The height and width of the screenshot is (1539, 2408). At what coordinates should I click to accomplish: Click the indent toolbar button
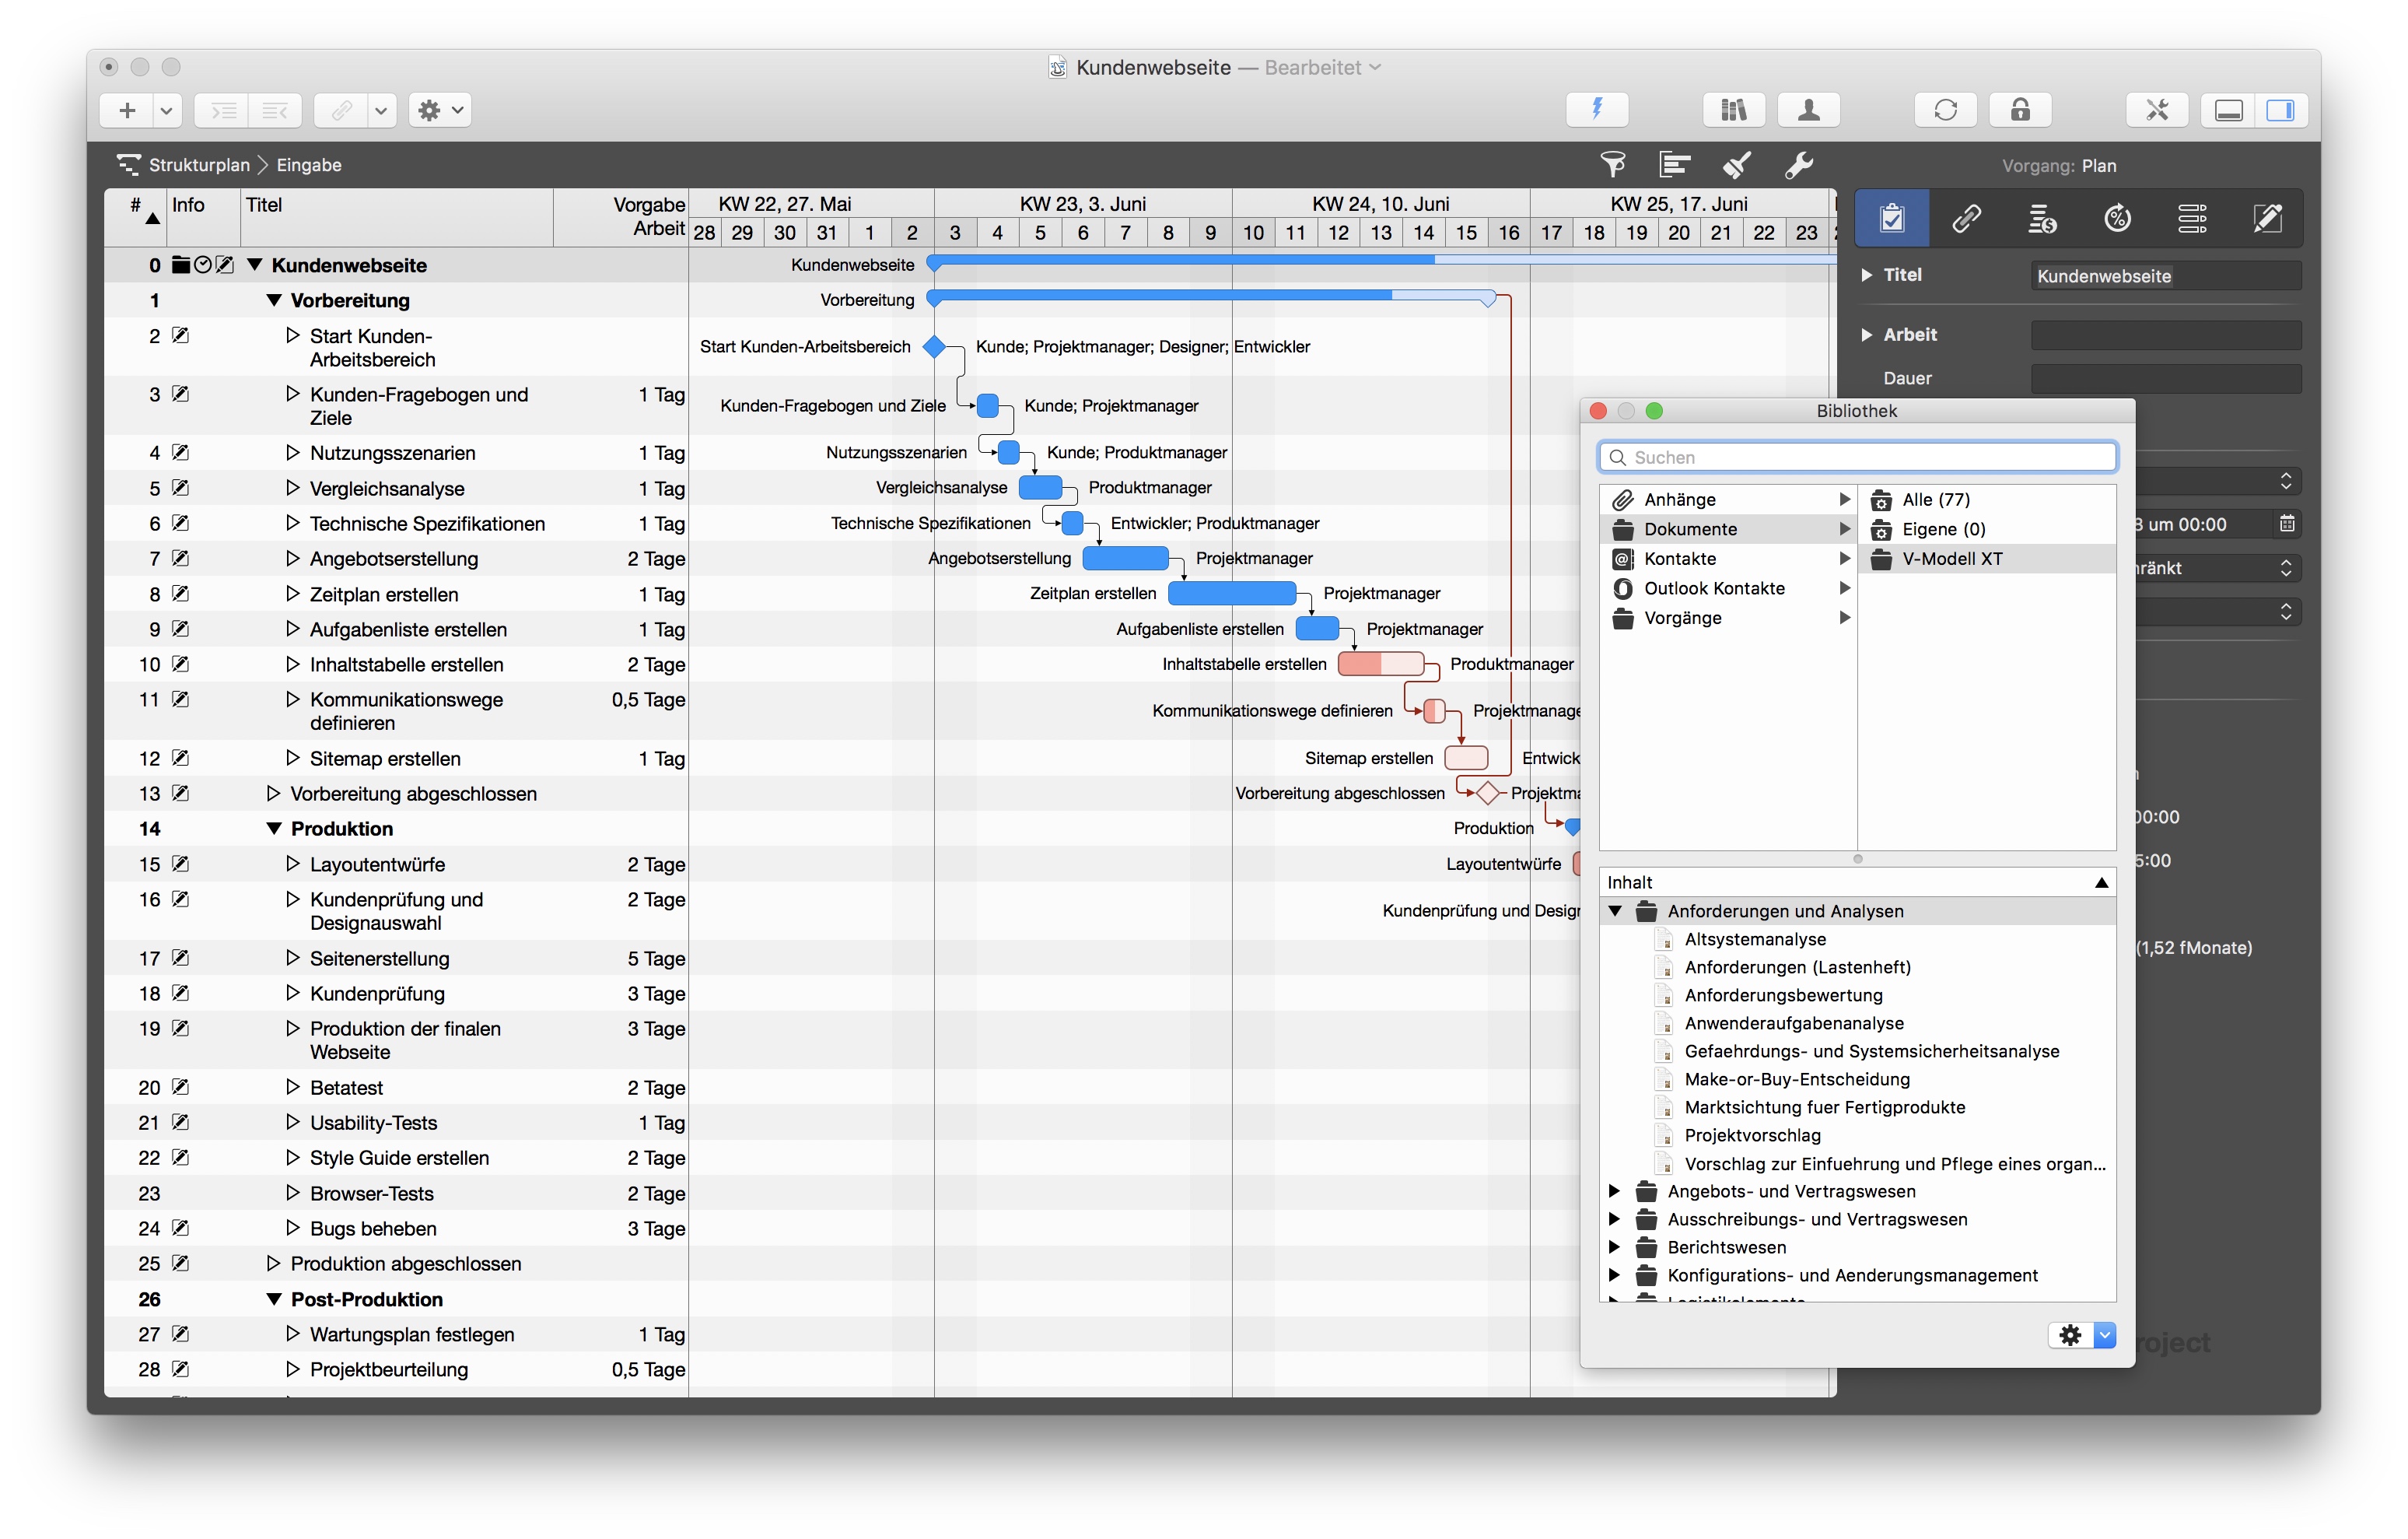222,110
